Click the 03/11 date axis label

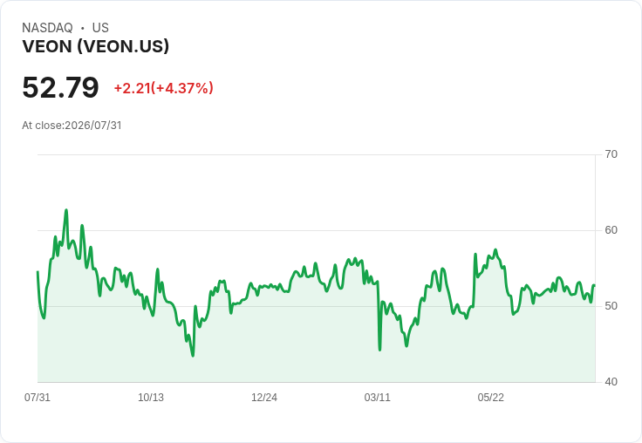377,398
